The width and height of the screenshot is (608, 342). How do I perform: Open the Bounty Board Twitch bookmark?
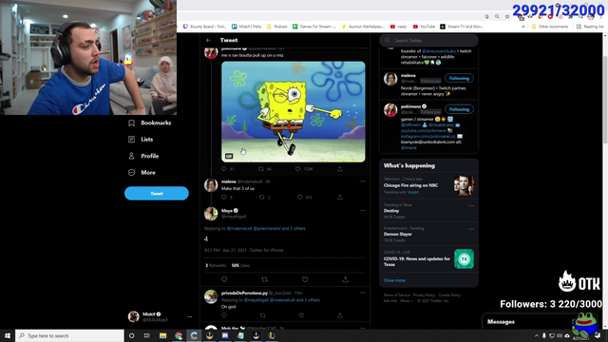coord(205,27)
